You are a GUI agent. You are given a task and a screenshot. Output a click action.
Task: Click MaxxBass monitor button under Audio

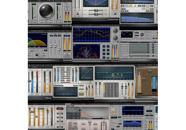pos(67,55)
